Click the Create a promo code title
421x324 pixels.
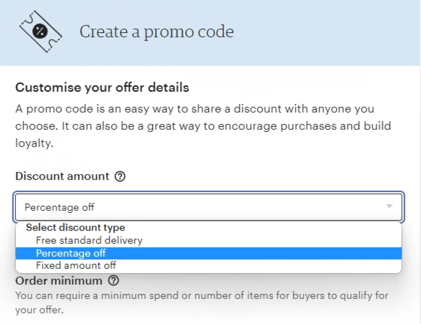pos(157,32)
